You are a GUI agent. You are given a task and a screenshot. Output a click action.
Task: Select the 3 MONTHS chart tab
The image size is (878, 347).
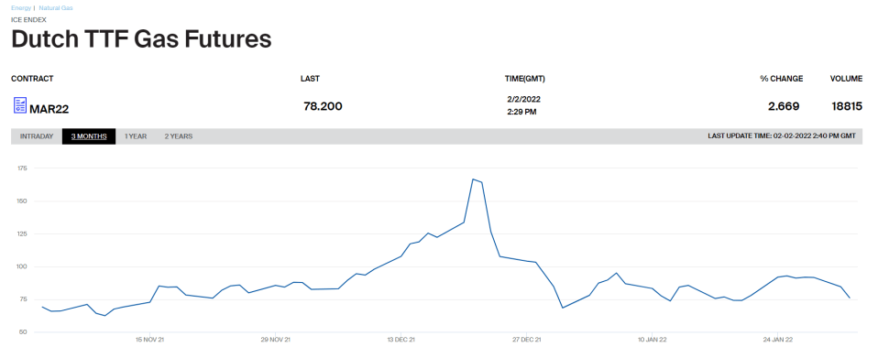pyautogui.click(x=89, y=136)
